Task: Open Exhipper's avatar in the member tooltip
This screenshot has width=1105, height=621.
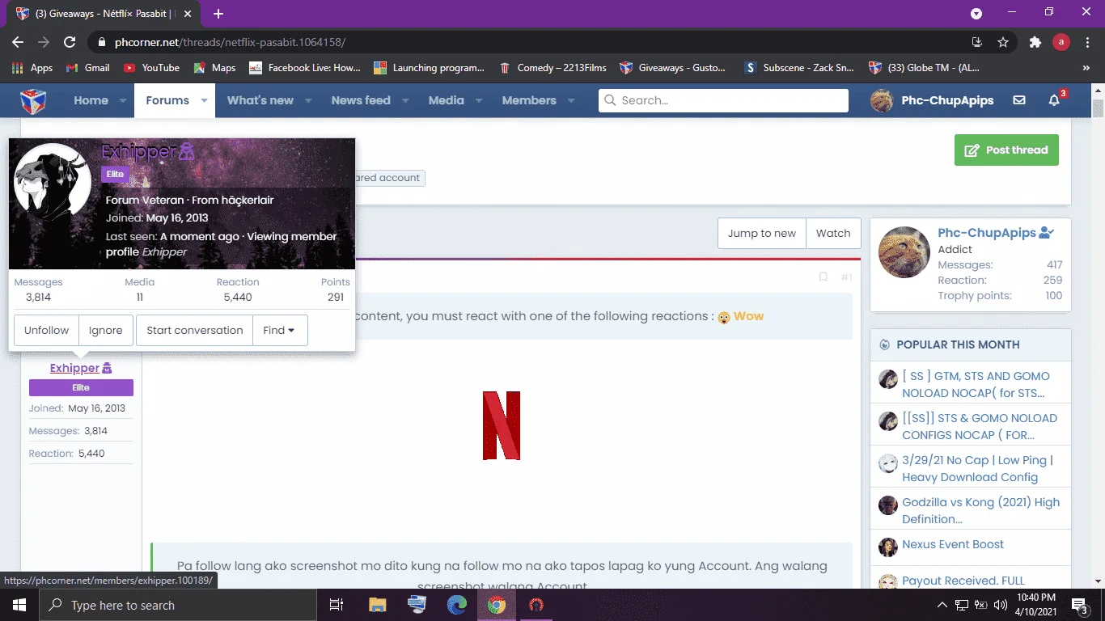Action: (53, 182)
